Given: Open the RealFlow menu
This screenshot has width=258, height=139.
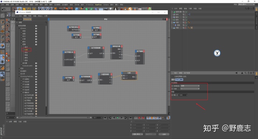Looking at the screenshot, I should (x=99, y=5).
